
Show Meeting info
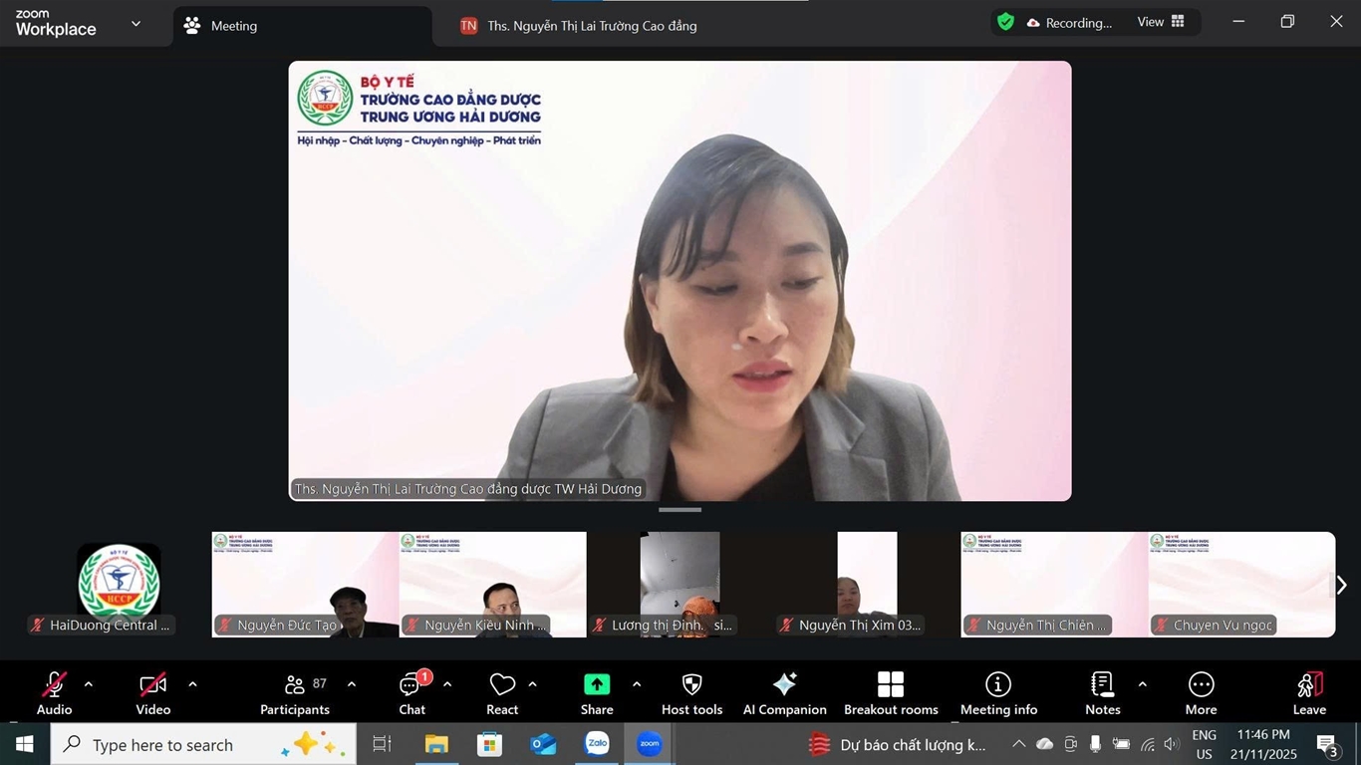[x=998, y=692]
